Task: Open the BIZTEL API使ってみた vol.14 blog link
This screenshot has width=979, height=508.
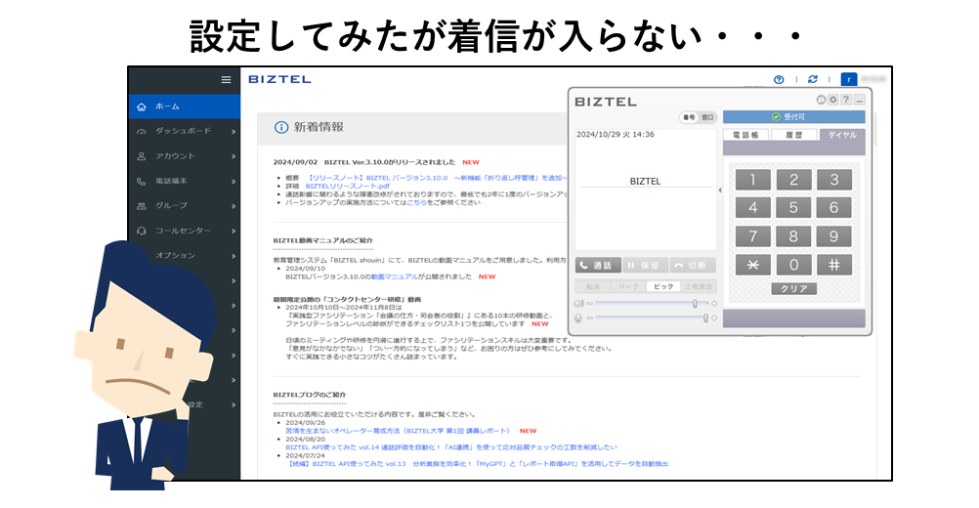Action: pyautogui.click(x=450, y=447)
